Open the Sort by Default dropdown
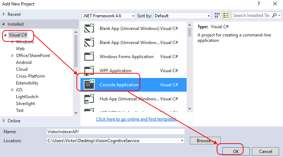Viewport: 283px width, 157px height. click(182, 16)
